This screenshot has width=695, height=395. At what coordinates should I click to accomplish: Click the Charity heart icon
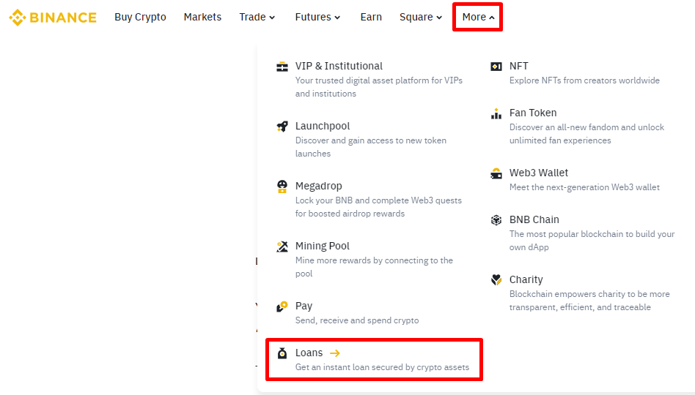coord(496,280)
